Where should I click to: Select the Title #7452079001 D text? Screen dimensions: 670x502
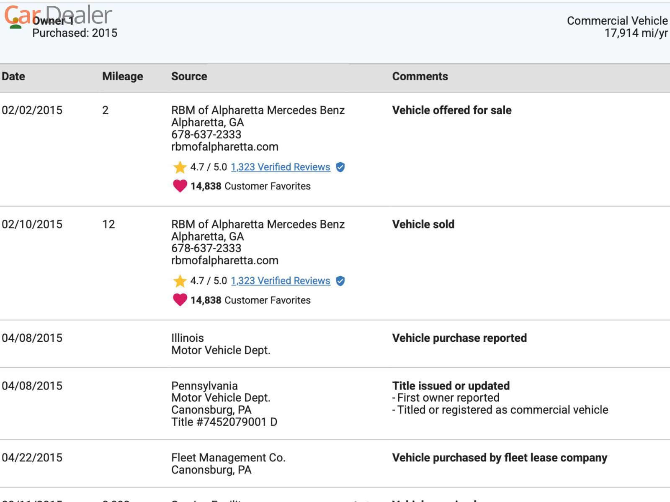click(224, 422)
